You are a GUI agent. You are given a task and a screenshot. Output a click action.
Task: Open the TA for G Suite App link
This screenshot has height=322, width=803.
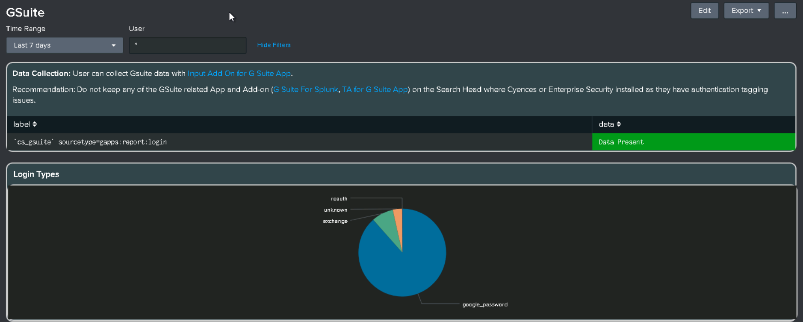pyautogui.click(x=375, y=89)
